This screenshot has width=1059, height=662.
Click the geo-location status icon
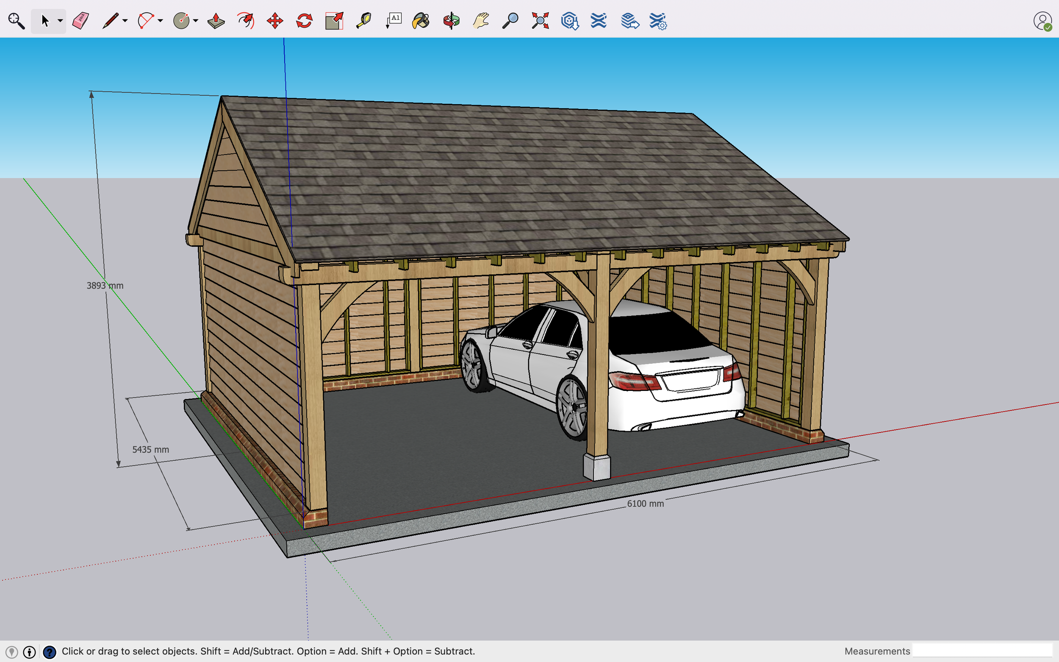[12, 651]
